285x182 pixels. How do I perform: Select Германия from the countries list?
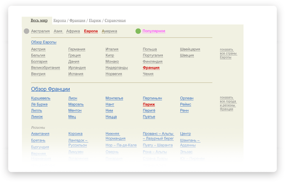pos(77,49)
